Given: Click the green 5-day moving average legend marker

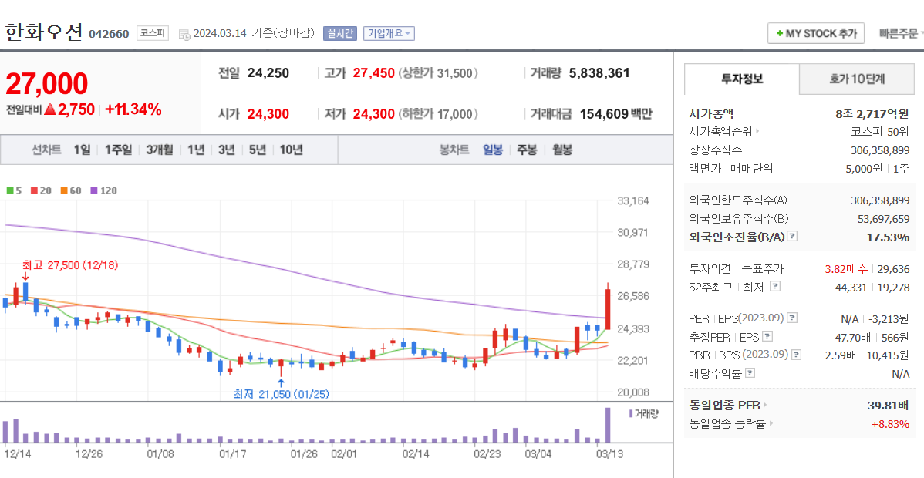Looking at the screenshot, I should pos(10,190).
